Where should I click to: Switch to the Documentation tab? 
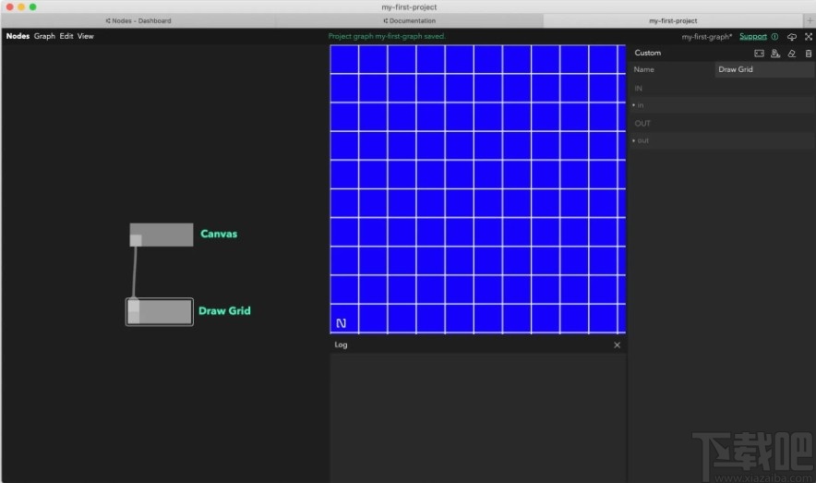[x=409, y=21]
